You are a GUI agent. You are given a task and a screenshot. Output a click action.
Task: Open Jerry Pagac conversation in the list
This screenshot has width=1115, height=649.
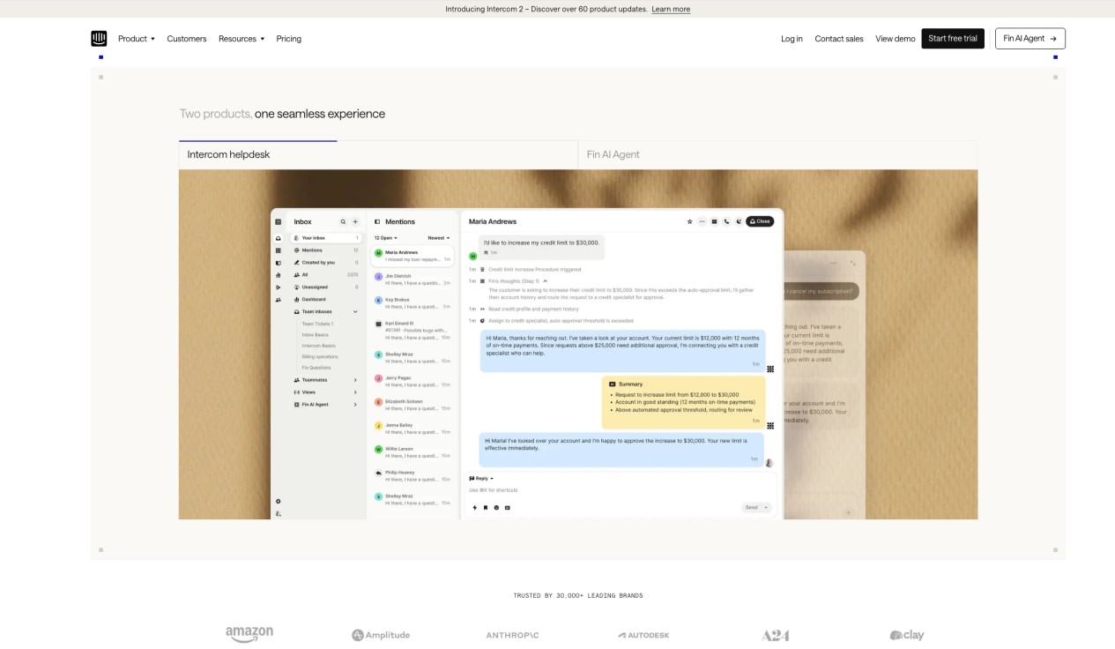413,381
